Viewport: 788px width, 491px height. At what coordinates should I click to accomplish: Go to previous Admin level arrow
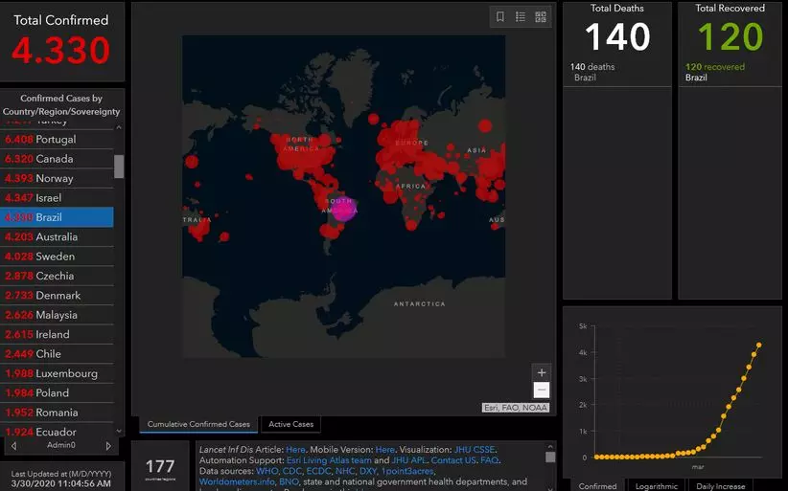[x=12, y=446]
